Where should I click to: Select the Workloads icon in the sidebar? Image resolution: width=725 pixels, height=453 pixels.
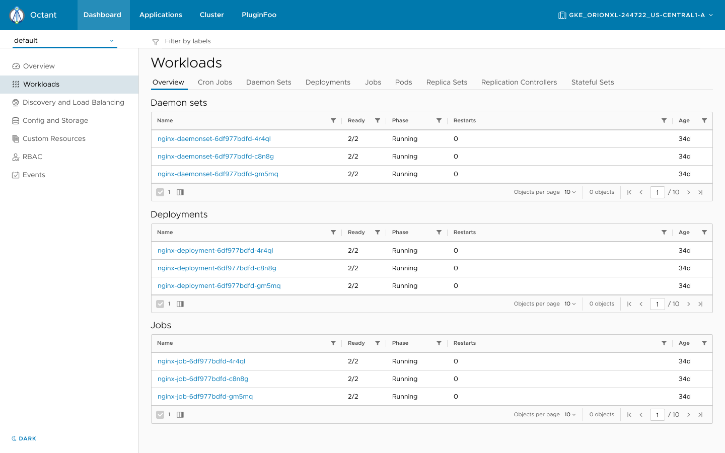(x=15, y=84)
